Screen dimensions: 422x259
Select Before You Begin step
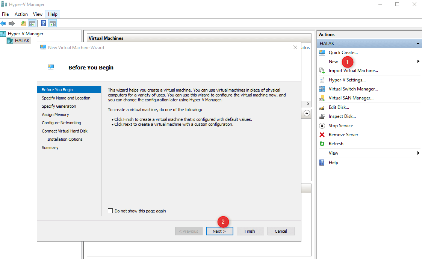point(69,90)
